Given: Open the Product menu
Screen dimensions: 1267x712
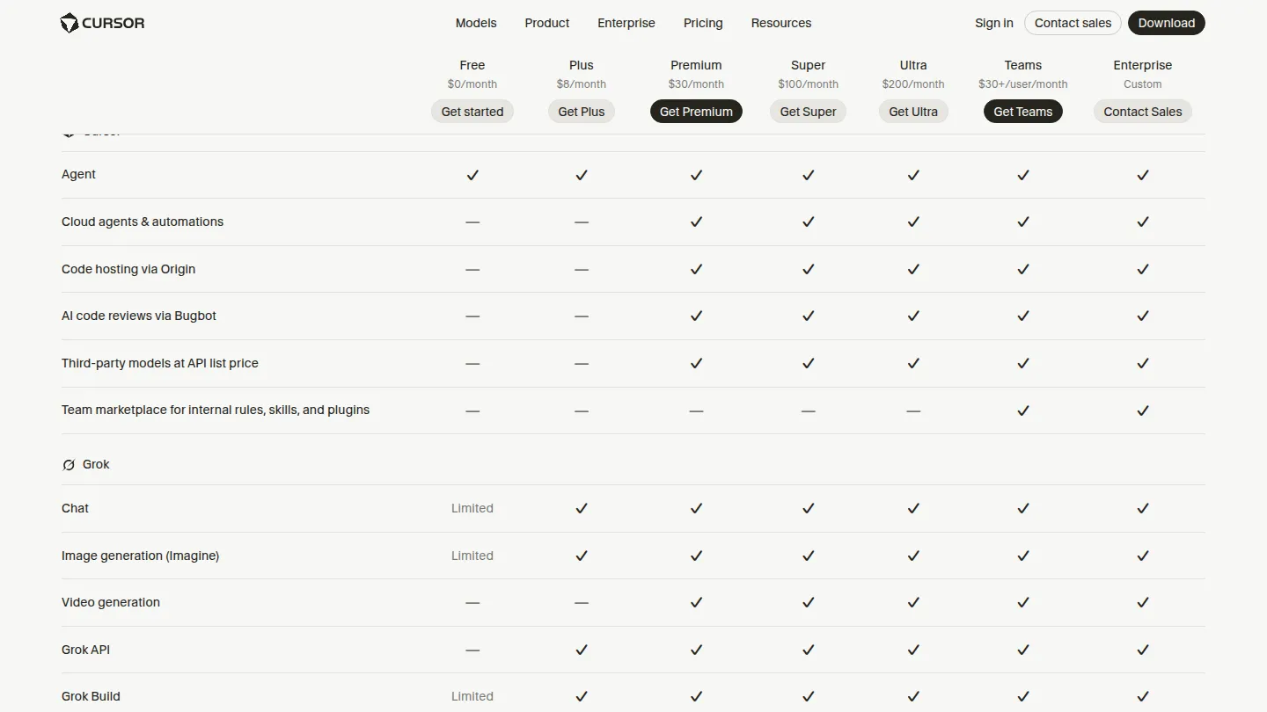Looking at the screenshot, I should [x=547, y=23].
